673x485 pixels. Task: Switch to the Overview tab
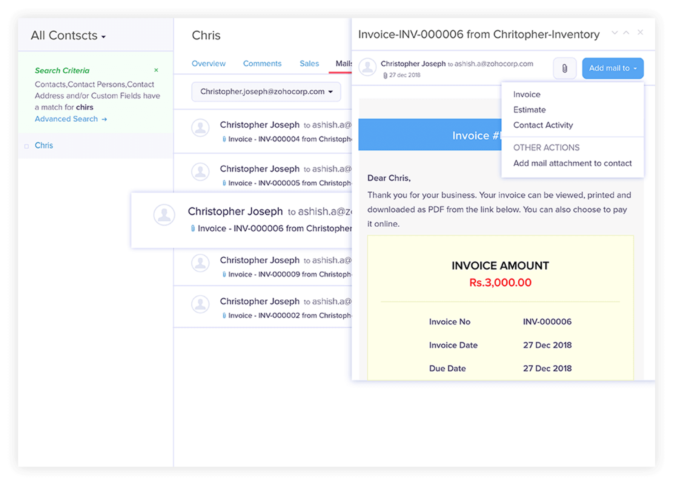pos(208,64)
